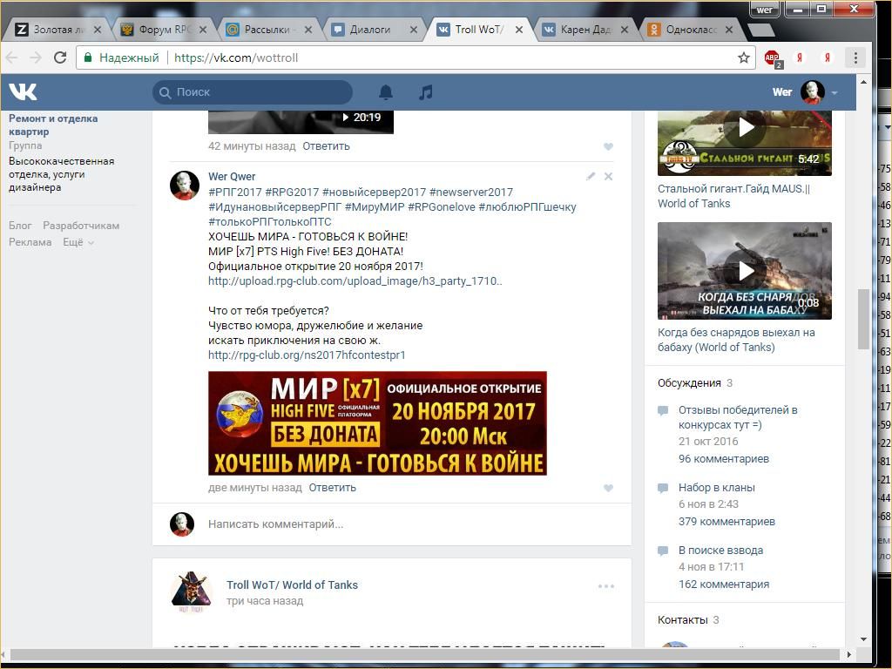Open В поиске взвода discussion
The width and height of the screenshot is (892, 669).
click(720, 551)
